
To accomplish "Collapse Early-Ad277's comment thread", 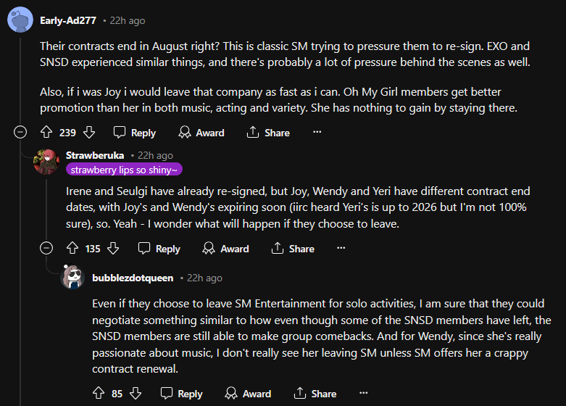I will pyautogui.click(x=21, y=133).
